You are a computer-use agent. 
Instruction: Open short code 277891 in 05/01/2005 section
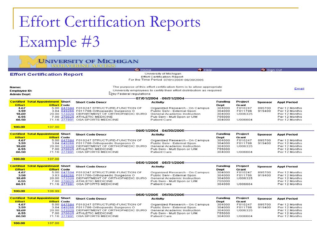point(67,184)
